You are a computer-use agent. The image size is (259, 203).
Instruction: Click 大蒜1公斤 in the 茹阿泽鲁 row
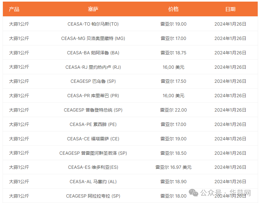click(19, 53)
